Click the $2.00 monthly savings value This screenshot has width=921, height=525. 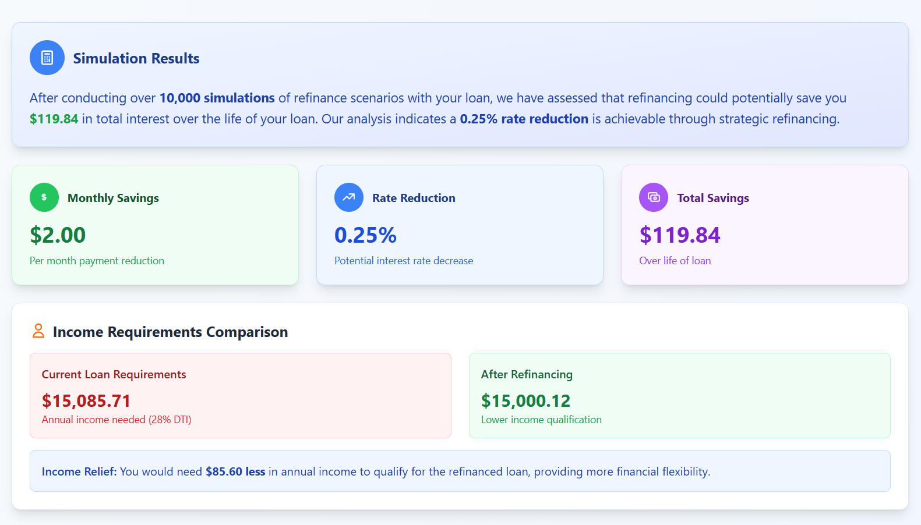(x=58, y=235)
